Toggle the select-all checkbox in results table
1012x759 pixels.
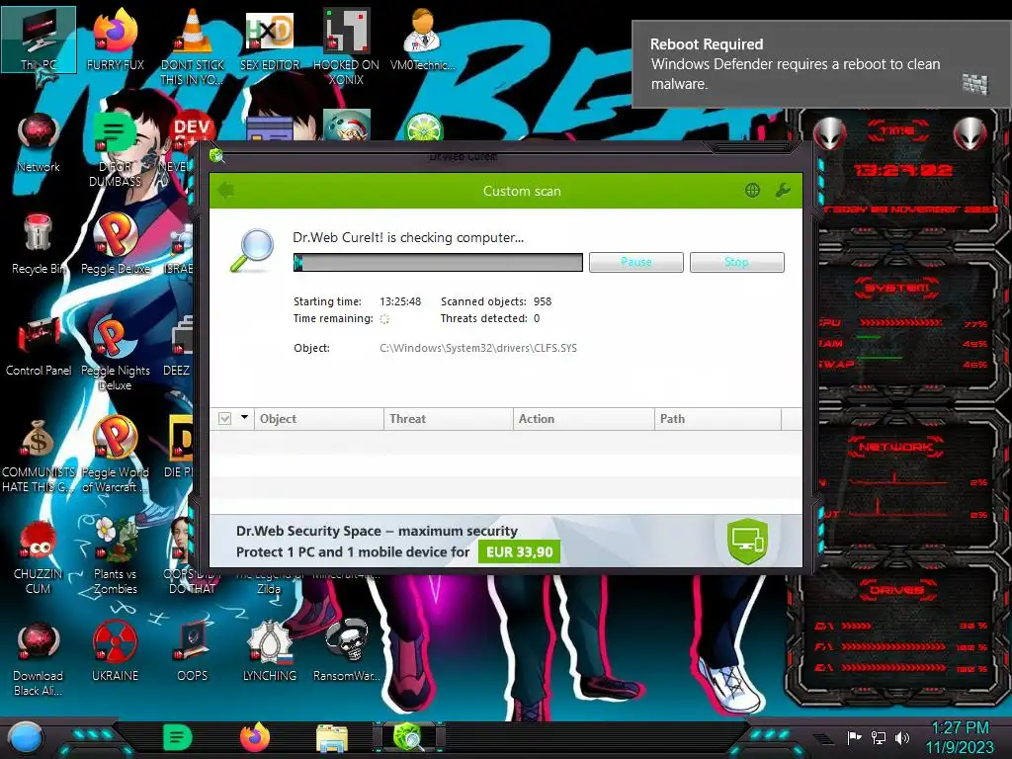point(224,419)
